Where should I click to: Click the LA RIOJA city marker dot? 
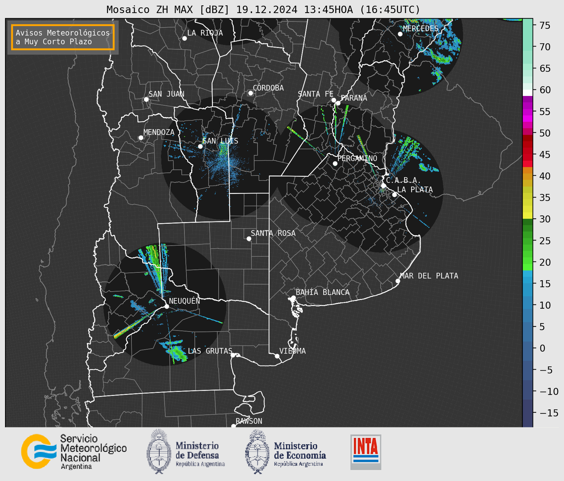click(x=185, y=38)
